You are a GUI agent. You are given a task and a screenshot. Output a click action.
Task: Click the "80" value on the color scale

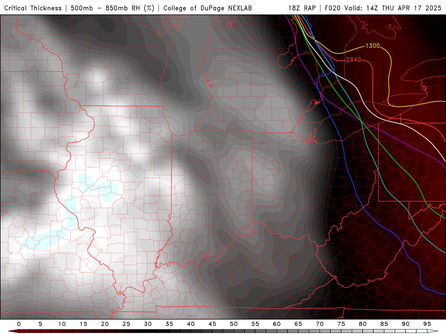362,324
